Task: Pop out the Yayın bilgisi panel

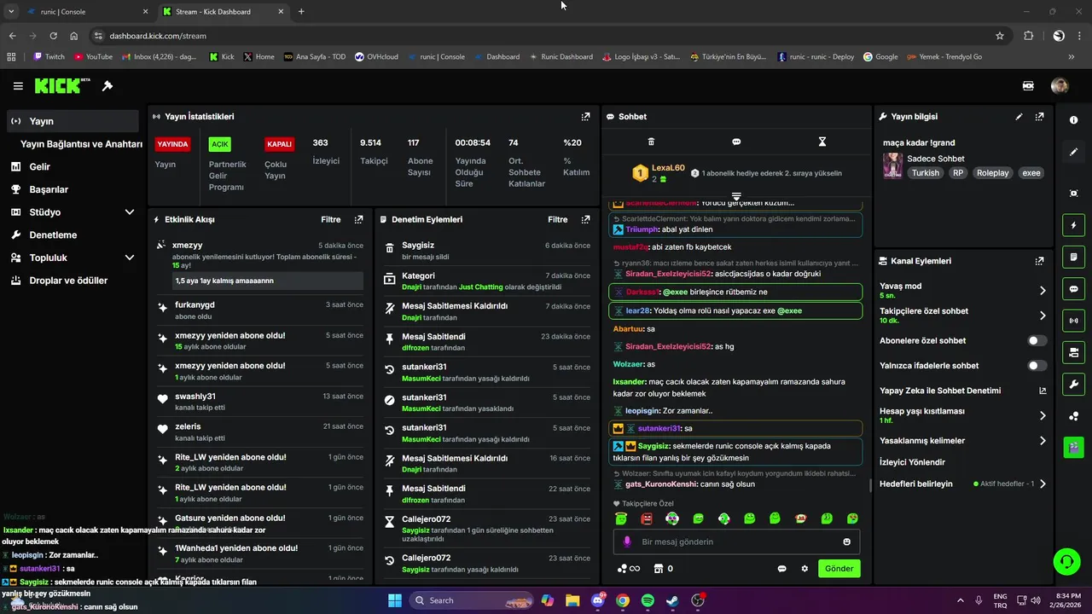Action: tap(1039, 117)
